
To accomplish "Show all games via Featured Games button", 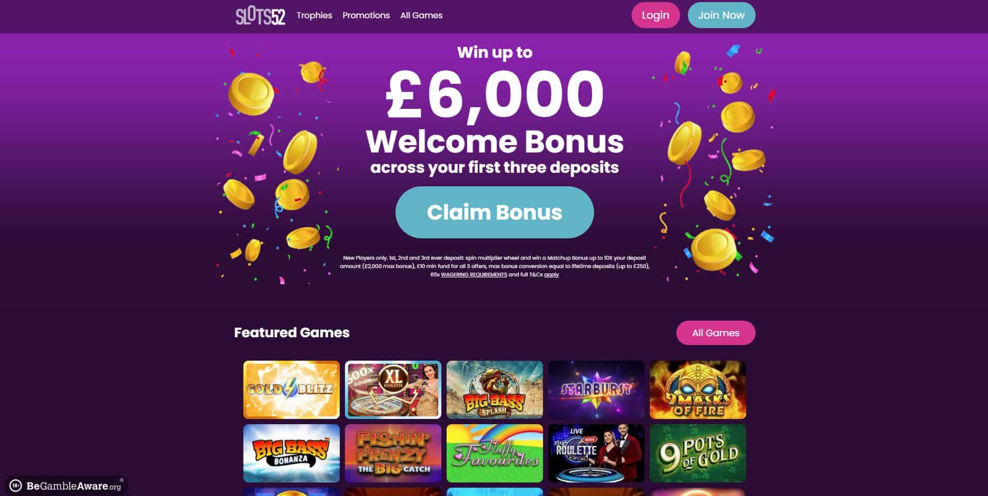I will point(715,333).
